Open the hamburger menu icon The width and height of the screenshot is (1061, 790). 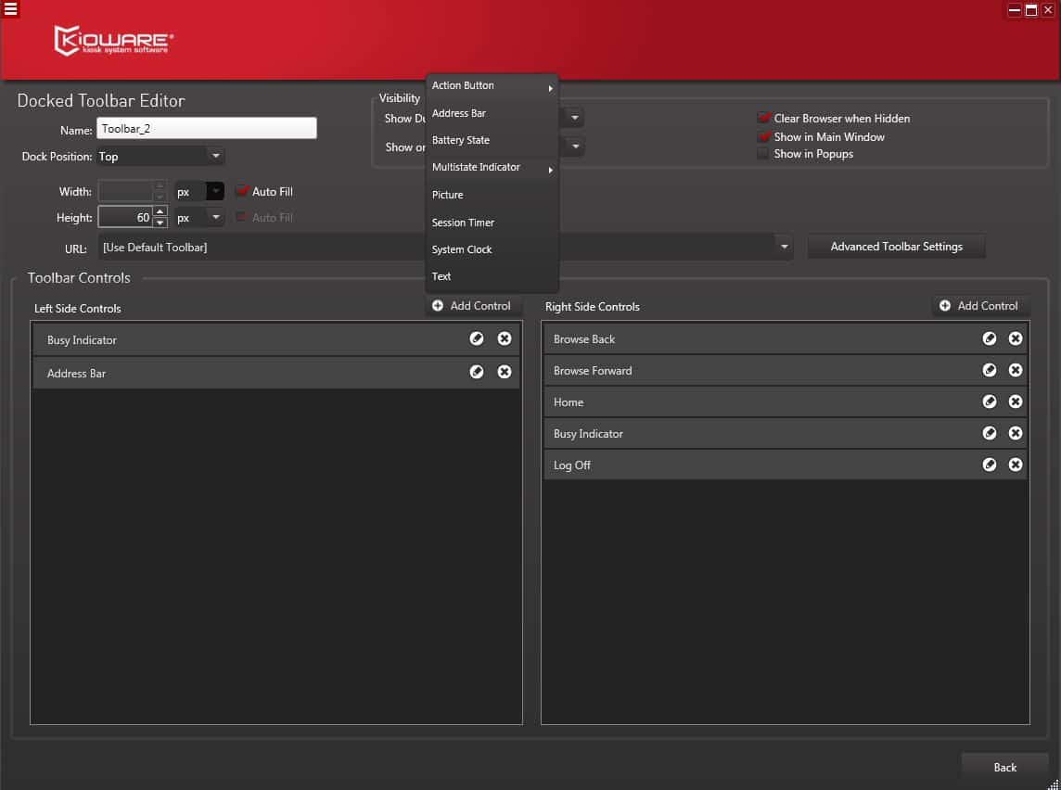pos(11,9)
